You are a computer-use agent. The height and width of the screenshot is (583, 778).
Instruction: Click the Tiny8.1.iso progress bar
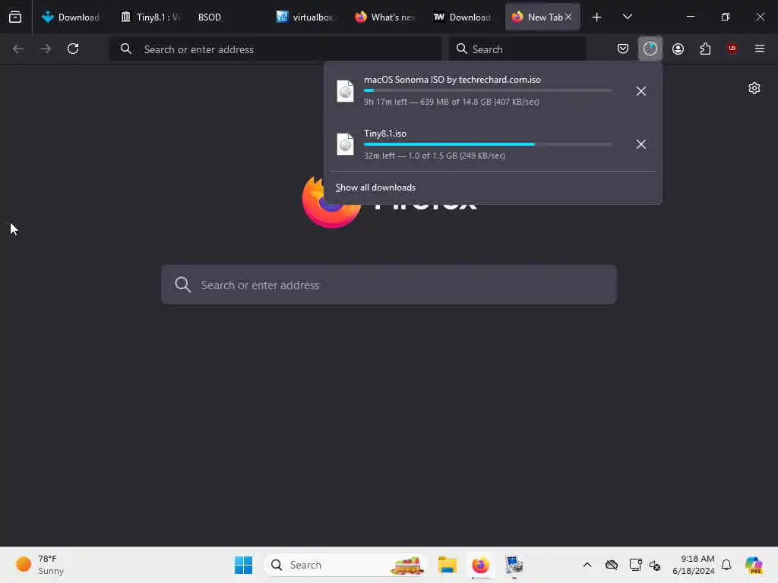coord(488,144)
